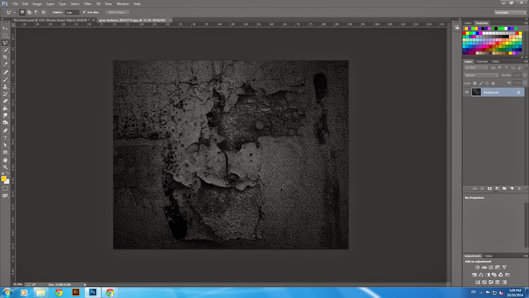Select the Pen tool
529x298 pixels.
[5, 130]
